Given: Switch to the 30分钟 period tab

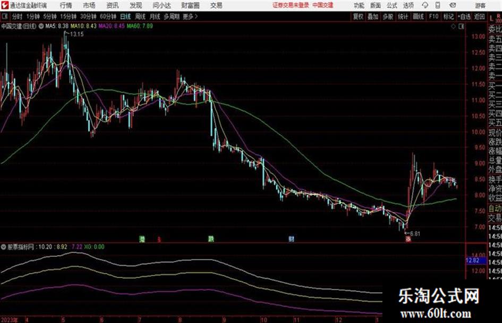Looking at the screenshot, I should [x=88, y=16].
